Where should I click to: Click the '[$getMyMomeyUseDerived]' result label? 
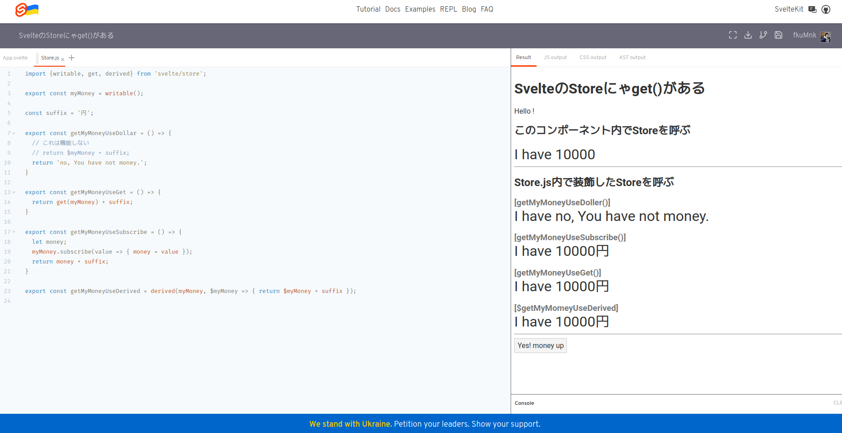[566, 308]
